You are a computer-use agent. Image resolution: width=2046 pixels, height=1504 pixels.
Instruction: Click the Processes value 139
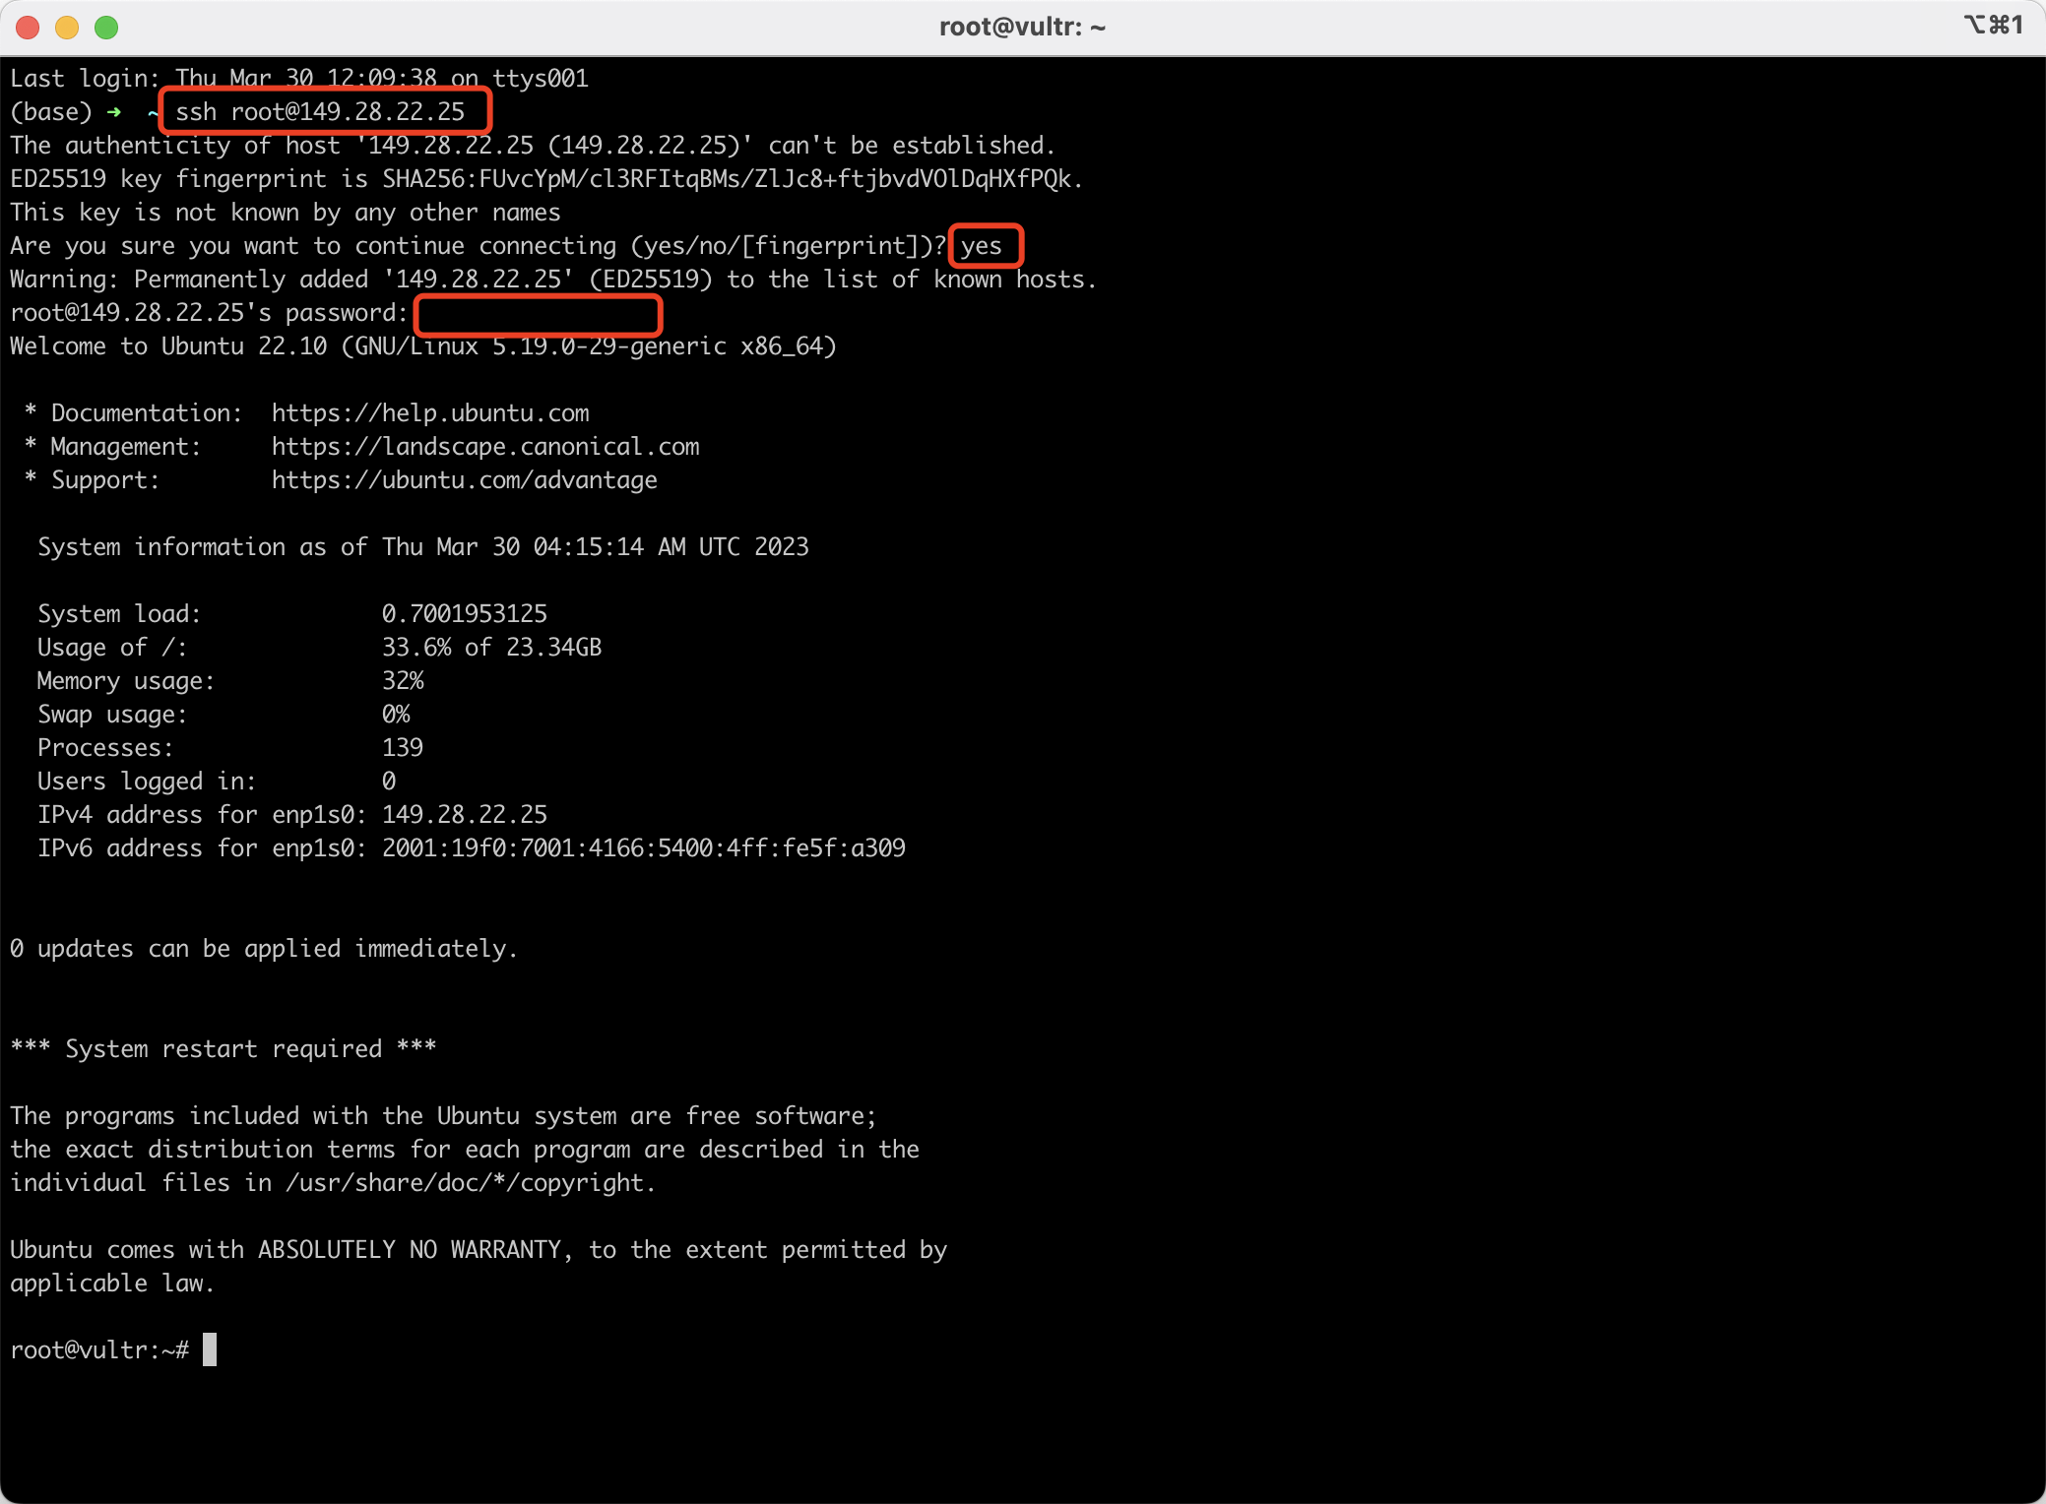tap(403, 748)
